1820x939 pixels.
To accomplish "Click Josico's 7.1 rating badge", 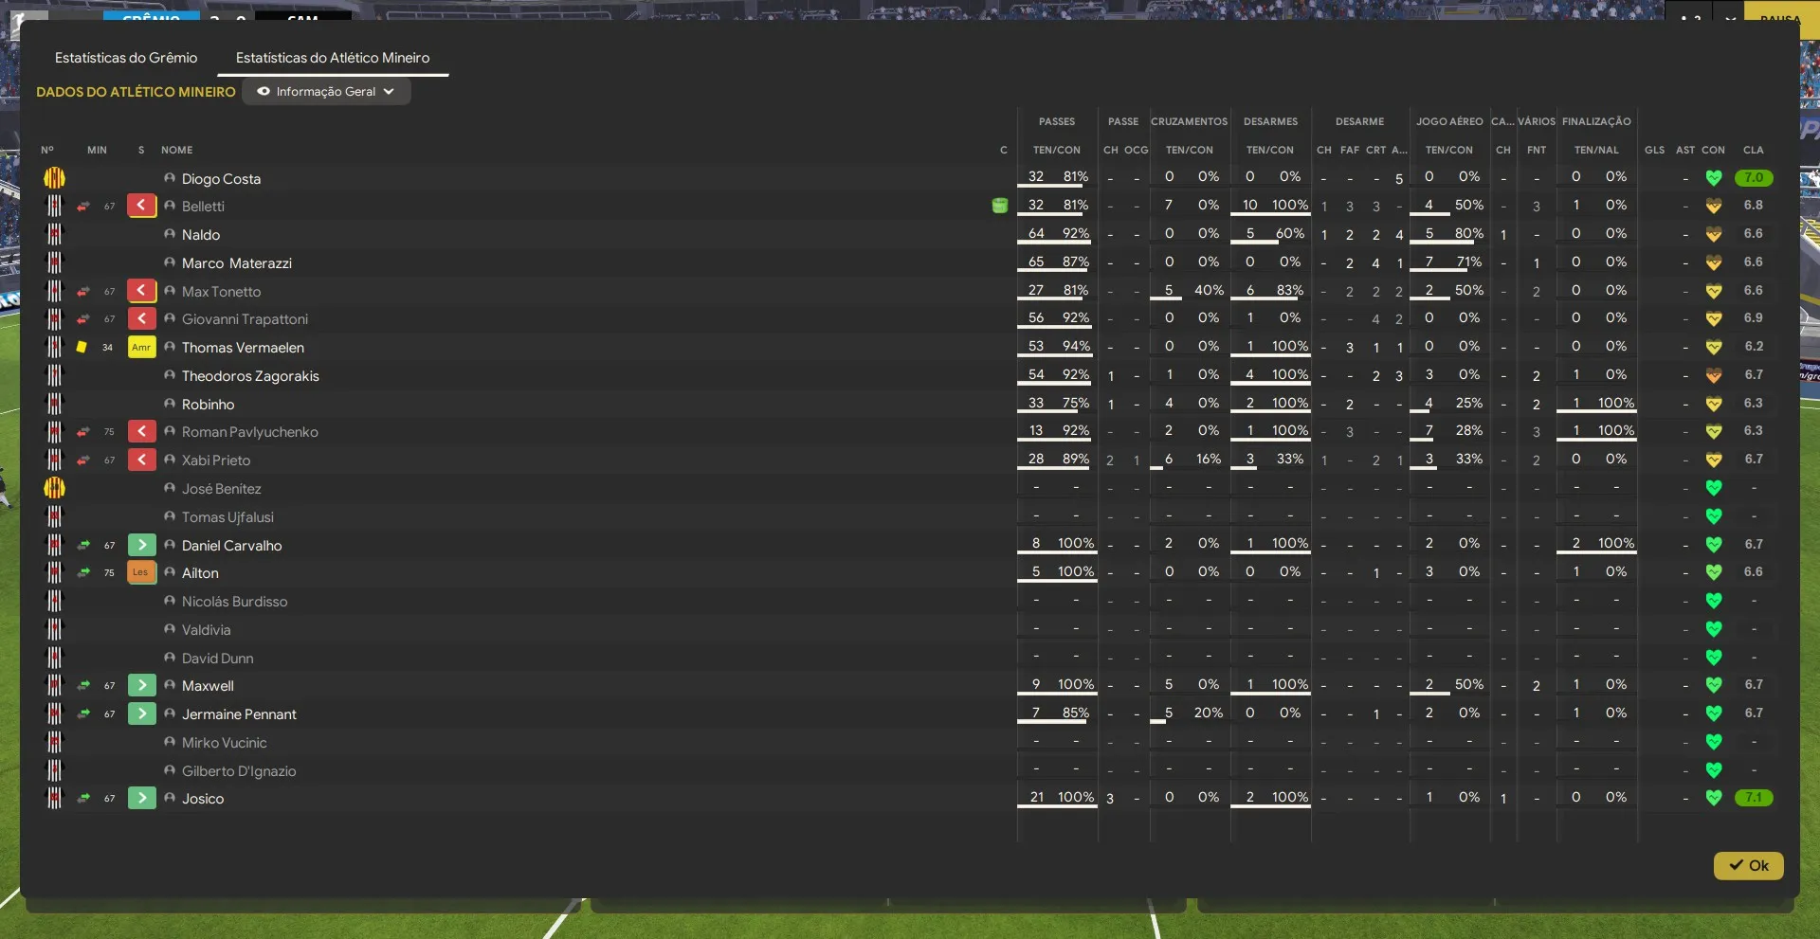I will tap(1753, 798).
